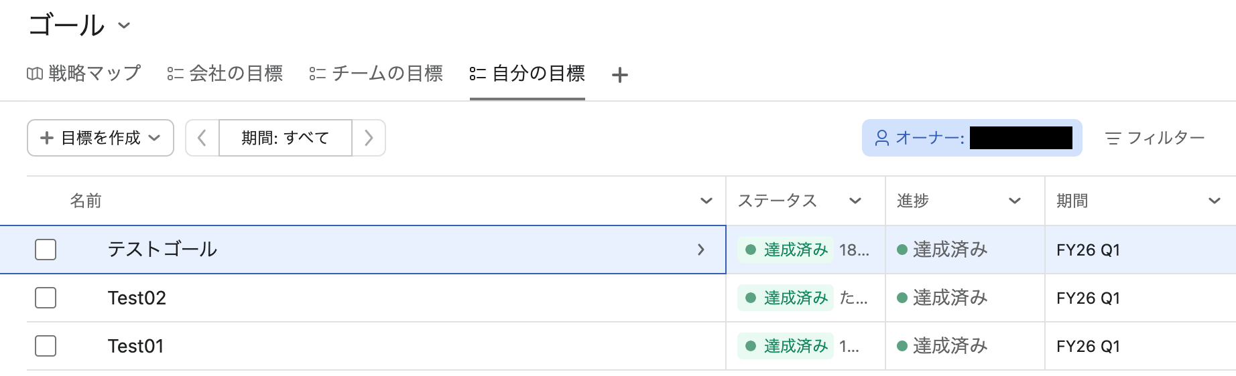The height and width of the screenshot is (376, 1236).
Task: Select the Test02 row checkbox
Action: [46, 298]
